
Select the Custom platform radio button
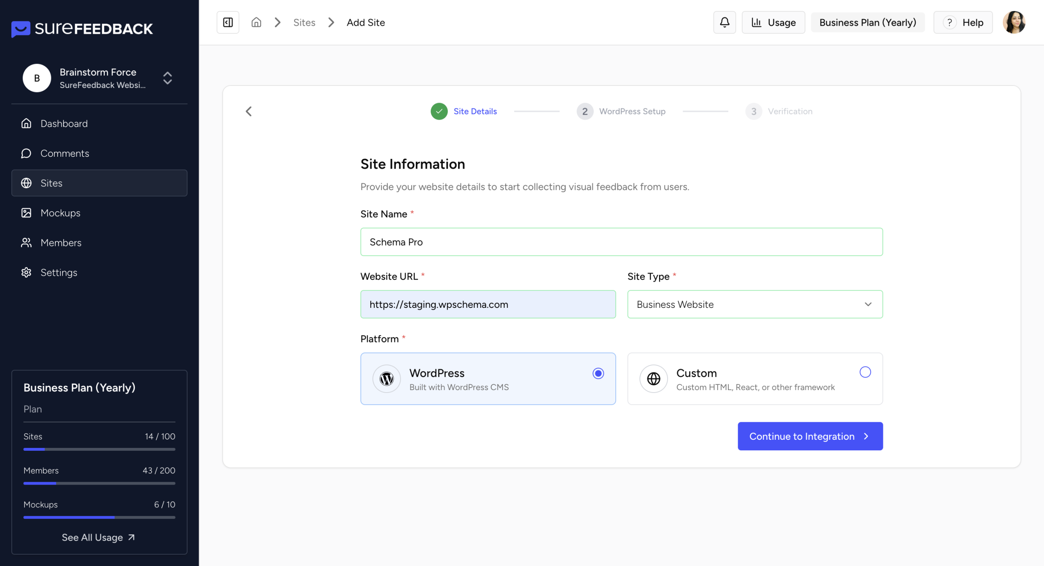pyautogui.click(x=865, y=372)
